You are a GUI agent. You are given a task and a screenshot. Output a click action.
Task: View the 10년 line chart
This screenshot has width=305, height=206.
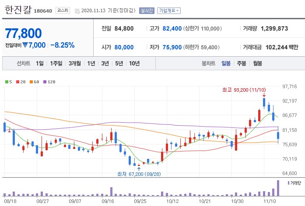point(134,63)
